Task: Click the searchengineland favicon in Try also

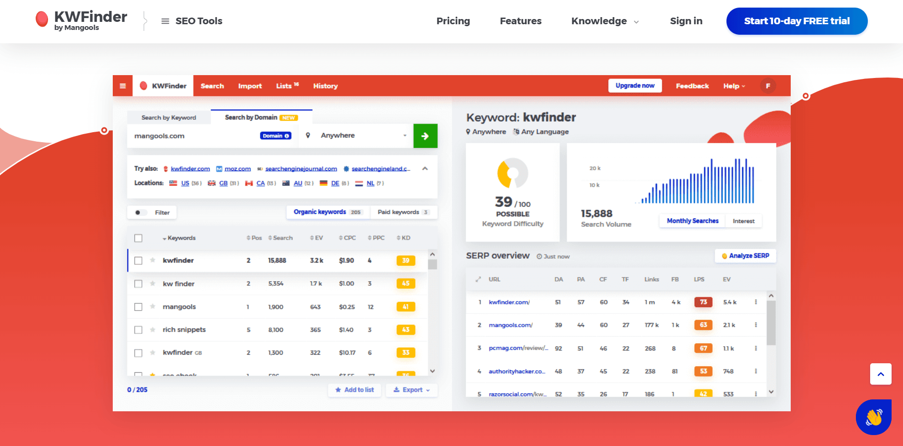Action: click(346, 169)
